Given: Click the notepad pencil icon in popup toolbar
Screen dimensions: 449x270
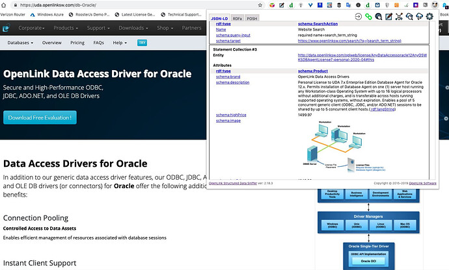Looking at the screenshot, I should (x=388, y=17).
